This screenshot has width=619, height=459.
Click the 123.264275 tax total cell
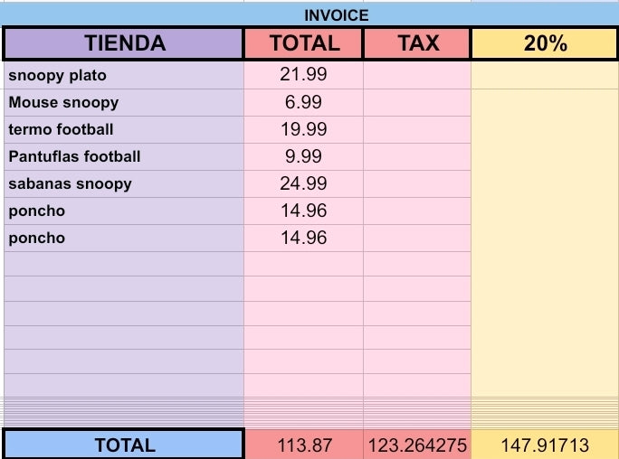[417, 445]
